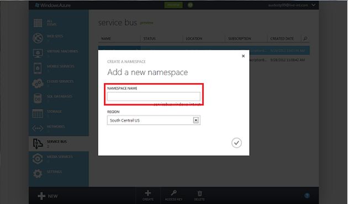Click the round icon beside the green Preview button
The height and width of the screenshot is (204, 348).
[190, 5]
